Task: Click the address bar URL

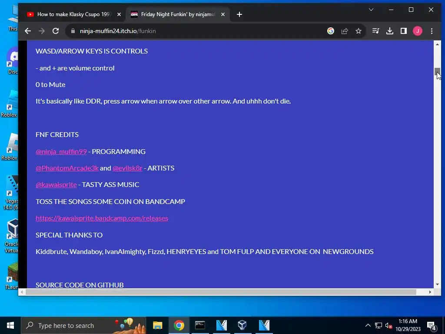Action: click(x=118, y=31)
